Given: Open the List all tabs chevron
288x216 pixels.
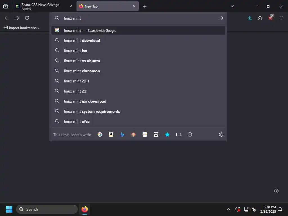Looking at the screenshot, I should pyautogui.click(x=232, y=6).
